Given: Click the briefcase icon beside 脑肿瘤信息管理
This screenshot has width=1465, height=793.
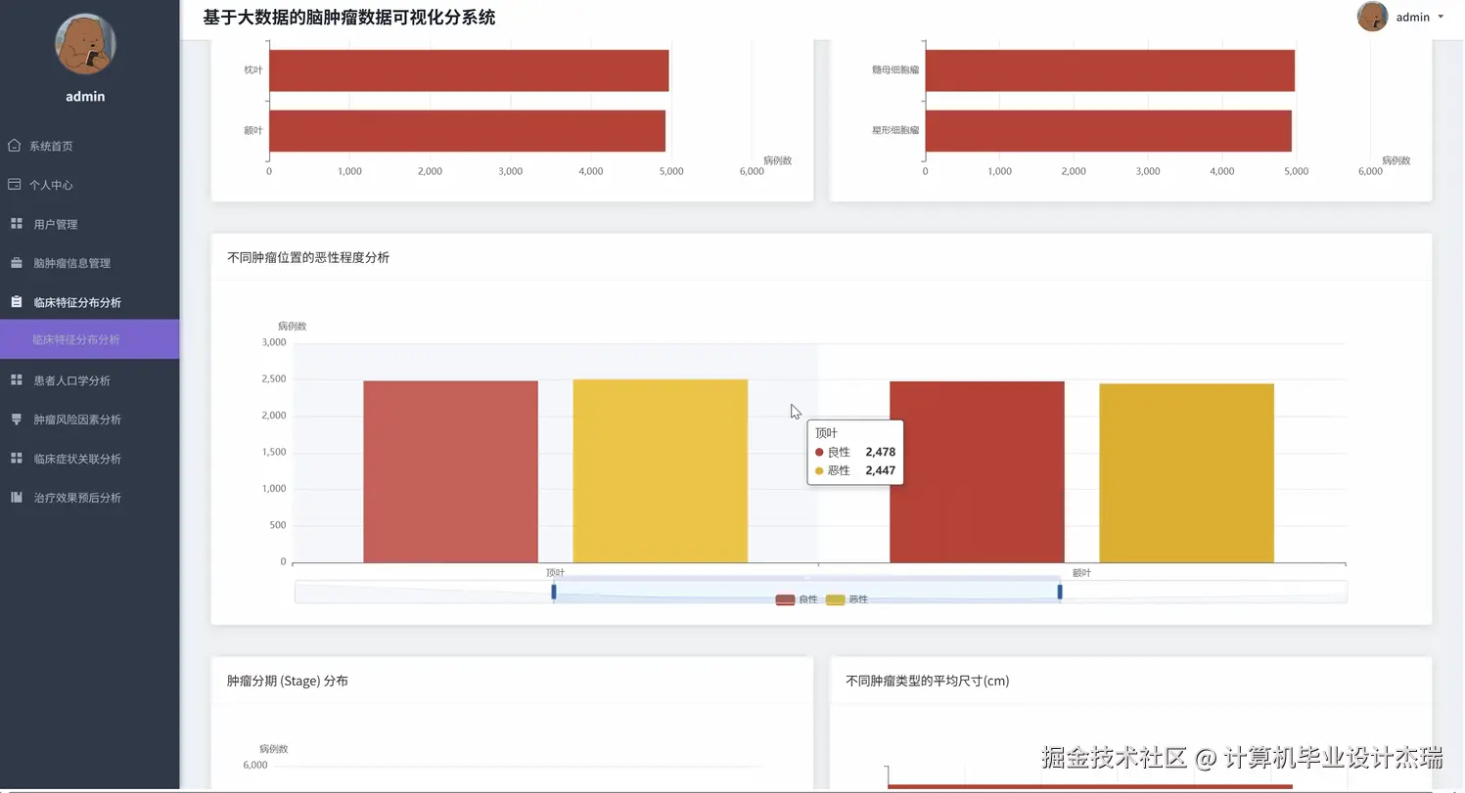Looking at the screenshot, I should tap(16, 263).
